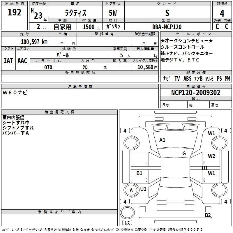Click chassis number NCP120-2009302

[x=196, y=93]
